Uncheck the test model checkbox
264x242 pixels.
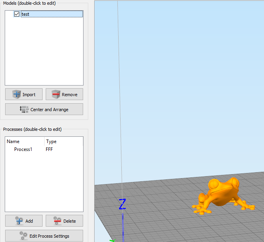(17, 14)
